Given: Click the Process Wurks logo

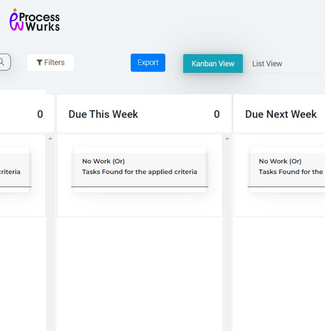Looking at the screenshot, I should coord(34,20).
